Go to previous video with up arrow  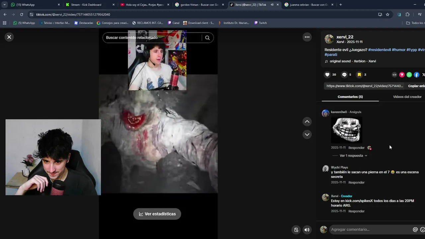tap(307, 122)
